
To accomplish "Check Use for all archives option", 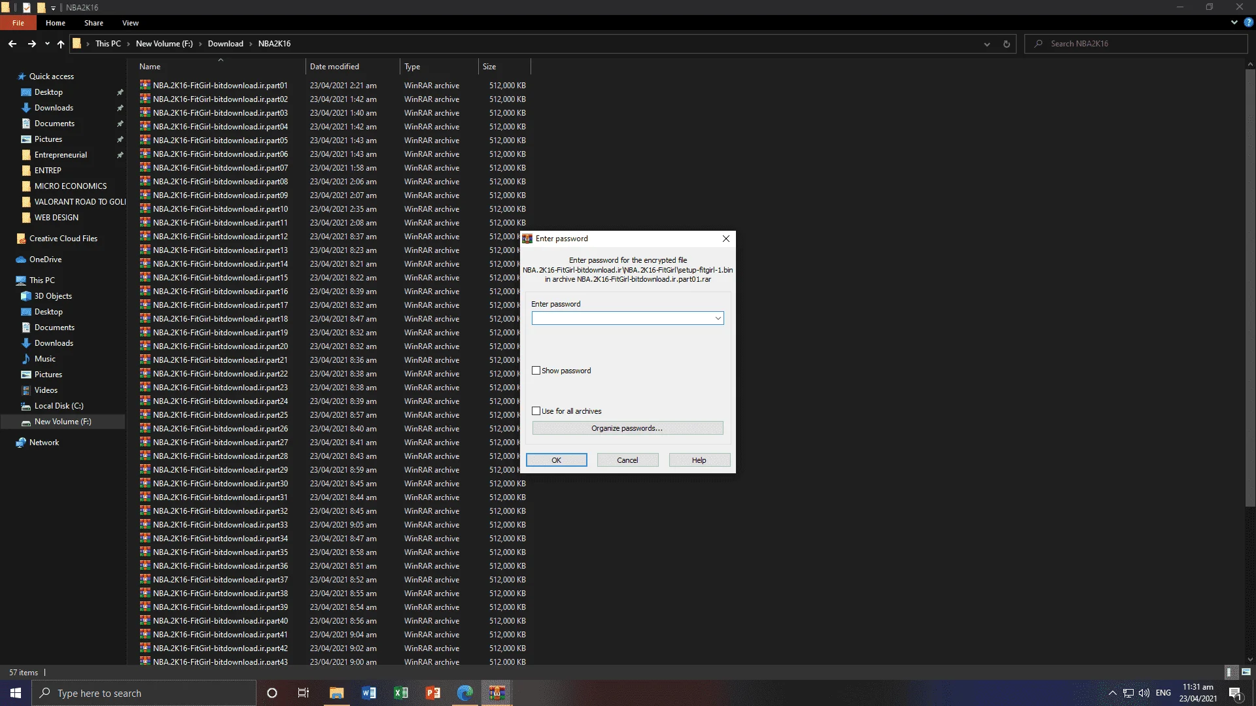I will click(x=536, y=411).
